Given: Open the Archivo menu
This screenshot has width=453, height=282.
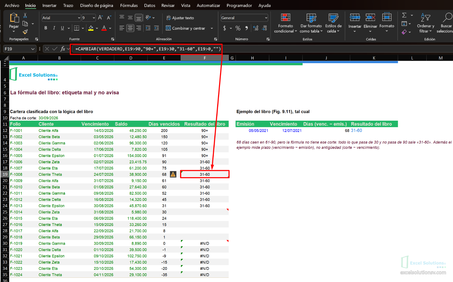Looking at the screenshot, I should (x=12, y=5).
